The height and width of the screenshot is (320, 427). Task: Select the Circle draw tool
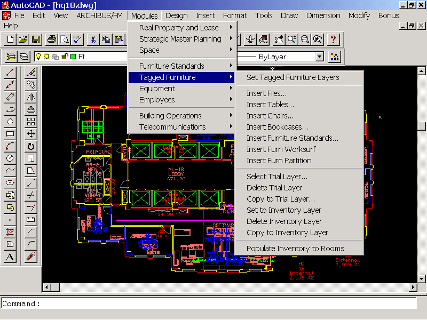point(10,158)
